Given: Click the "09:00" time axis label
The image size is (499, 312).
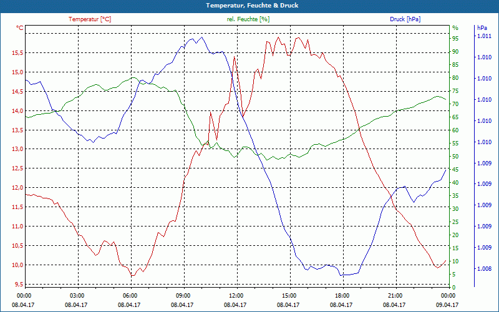Looking at the screenshot, I should pyautogui.click(x=183, y=296).
